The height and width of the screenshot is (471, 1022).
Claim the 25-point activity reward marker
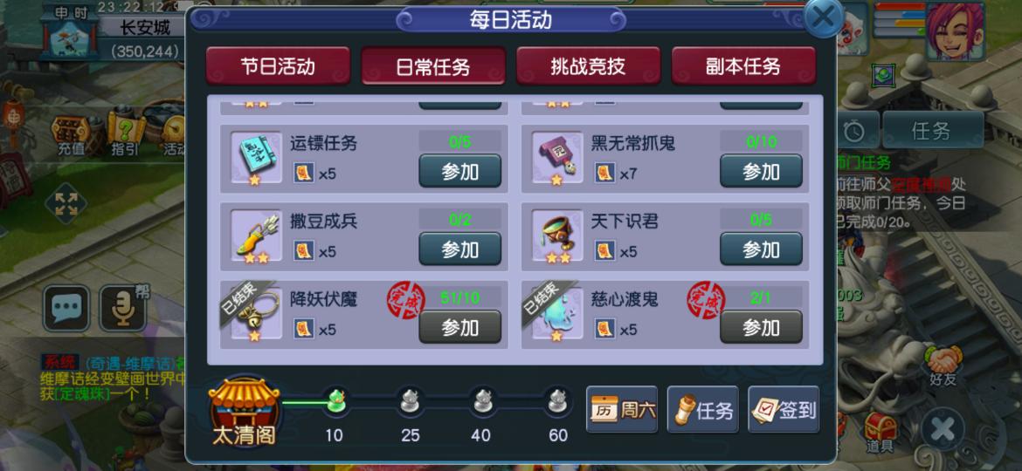click(410, 401)
